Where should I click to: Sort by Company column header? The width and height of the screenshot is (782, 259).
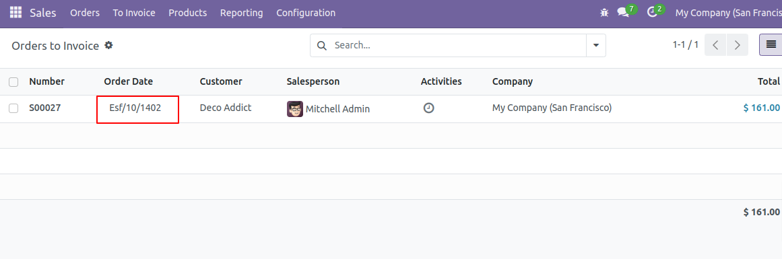pyautogui.click(x=512, y=81)
